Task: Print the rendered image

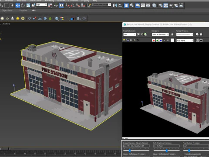Action: [x=135, y=40]
